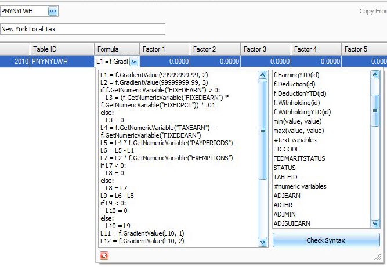Sort by the Factor 1 column header
The height and width of the screenshot is (267, 387).
[165, 49]
